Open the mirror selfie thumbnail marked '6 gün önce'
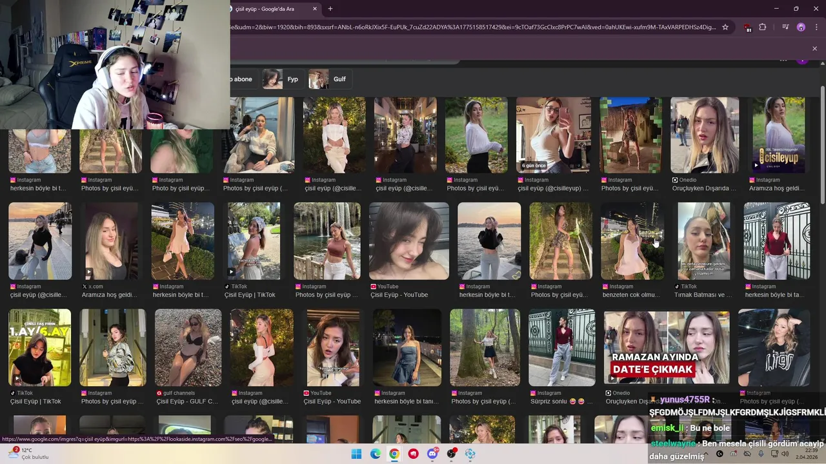 click(553, 135)
